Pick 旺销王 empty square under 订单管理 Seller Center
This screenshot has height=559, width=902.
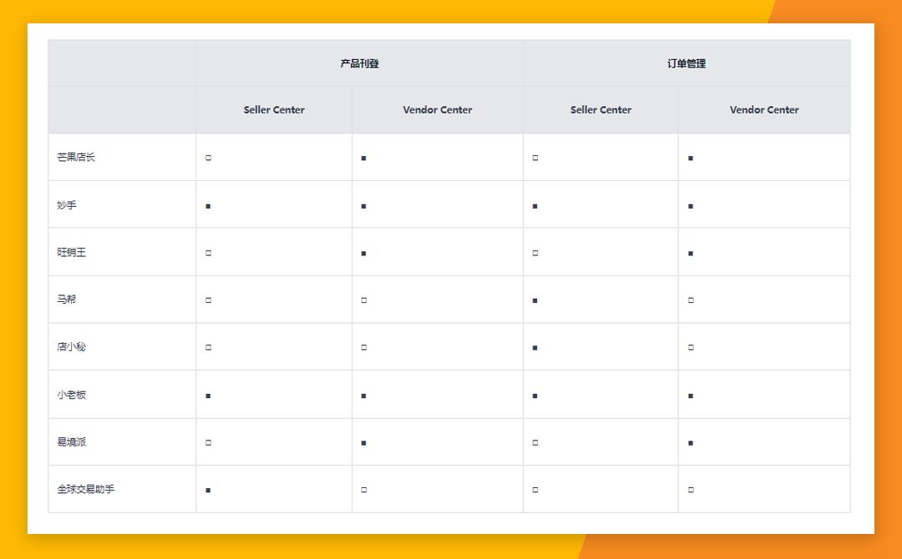click(535, 253)
